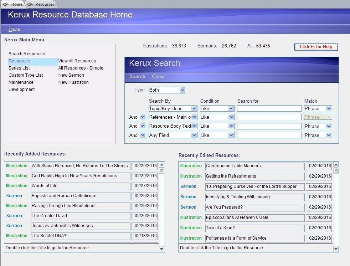This screenshot has height=266, width=350.
Task: Click 02/26/2016 date of Baptists and Roman Catholicism
Action: pyautogui.click(x=145, y=196)
